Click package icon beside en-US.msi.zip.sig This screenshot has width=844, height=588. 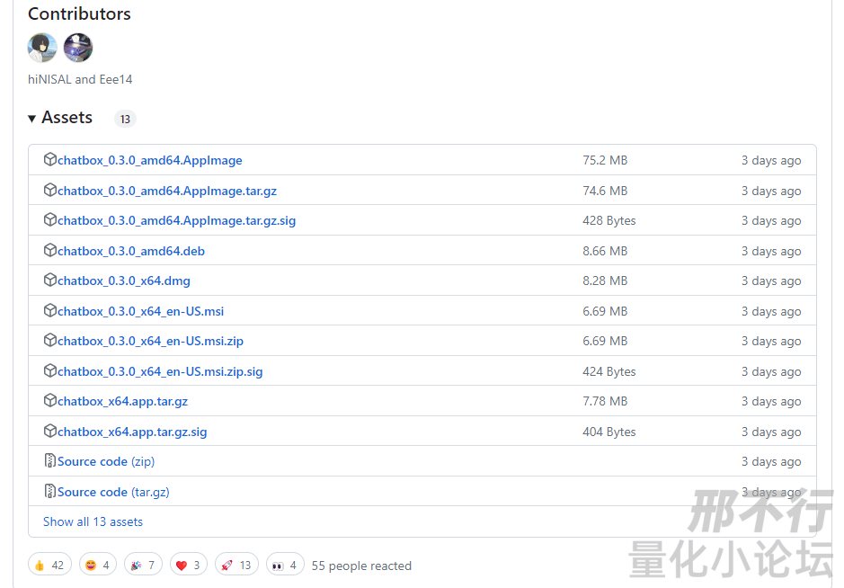pos(50,371)
